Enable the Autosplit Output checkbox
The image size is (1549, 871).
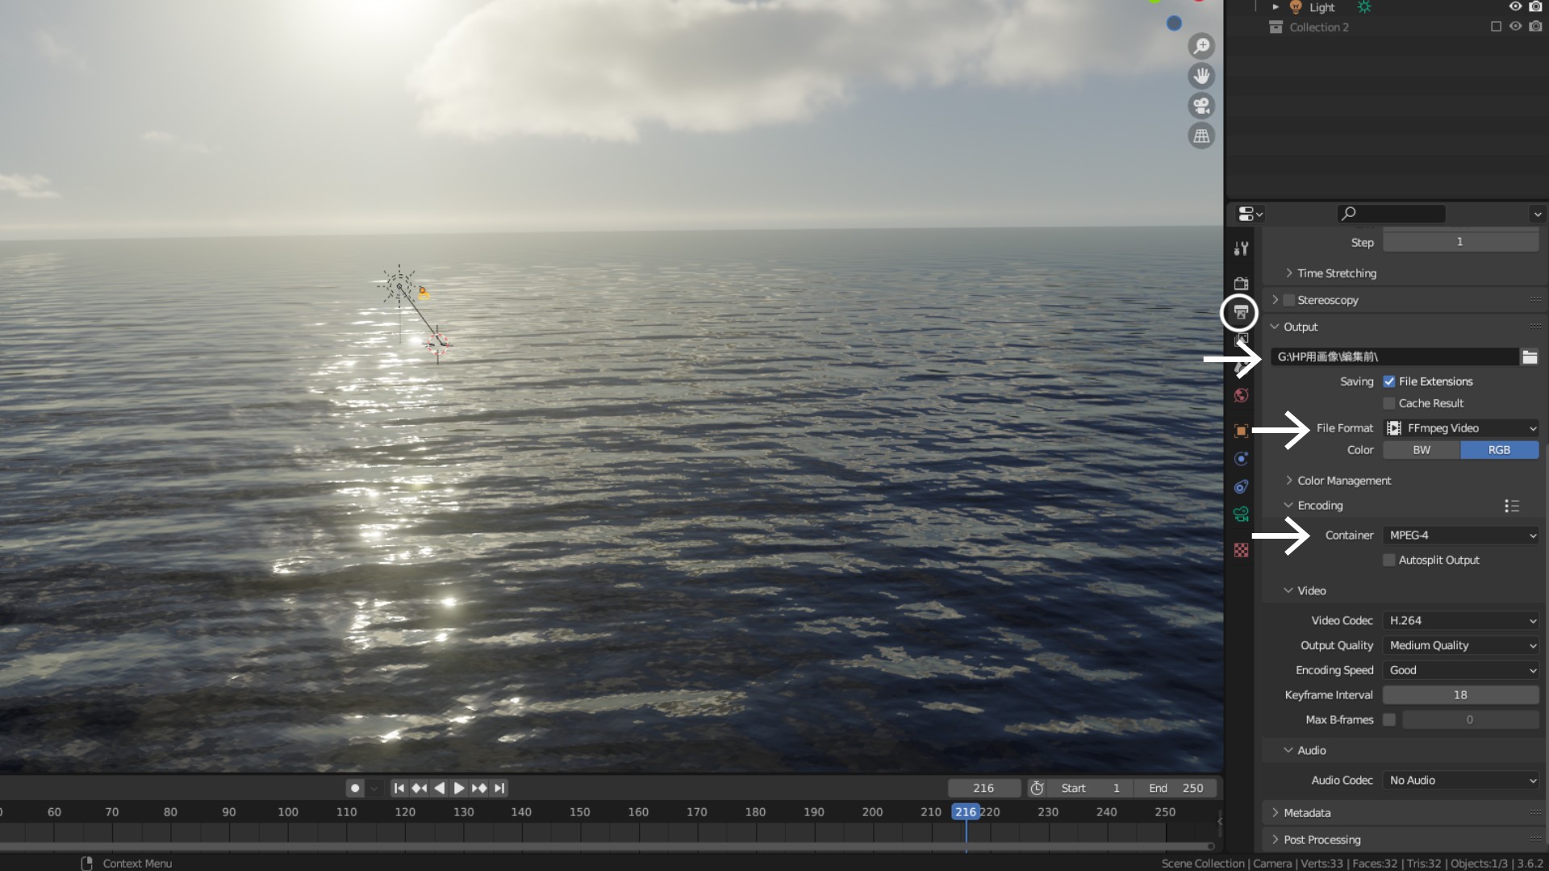(1389, 561)
